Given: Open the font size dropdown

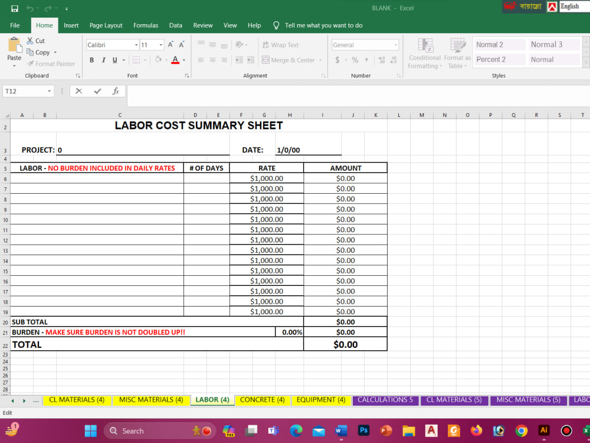Looking at the screenshot, I should 160,45.
